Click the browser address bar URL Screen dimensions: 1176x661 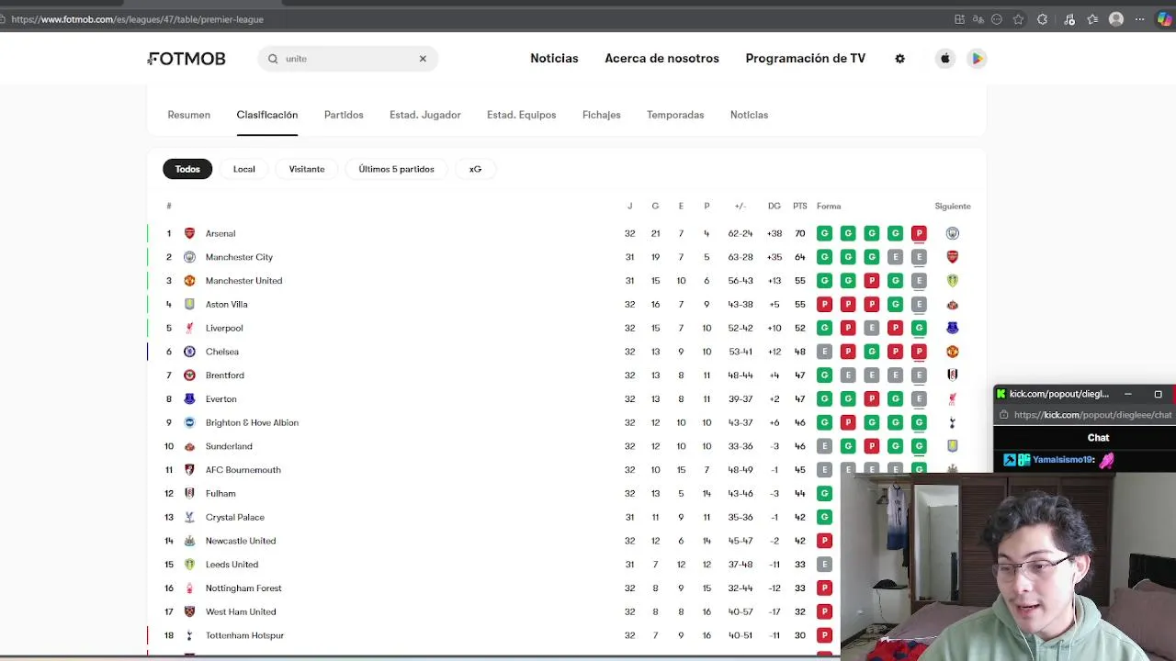[137, 19]
